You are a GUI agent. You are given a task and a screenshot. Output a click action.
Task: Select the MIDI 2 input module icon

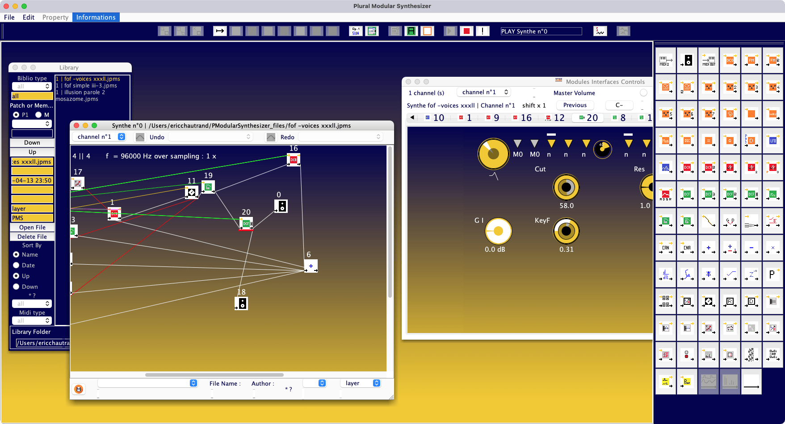tap(666, 60)
